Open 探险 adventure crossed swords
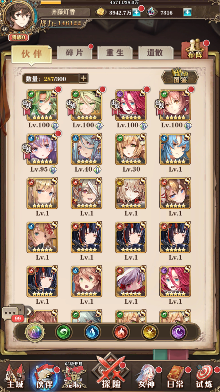 click(x=110, y=372)
